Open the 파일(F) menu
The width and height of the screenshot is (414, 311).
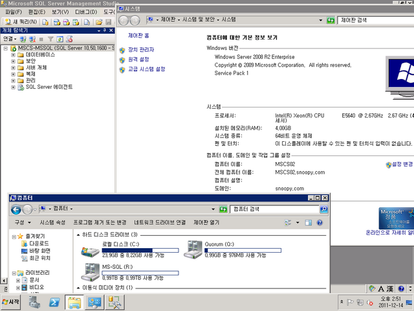[14, 12]
